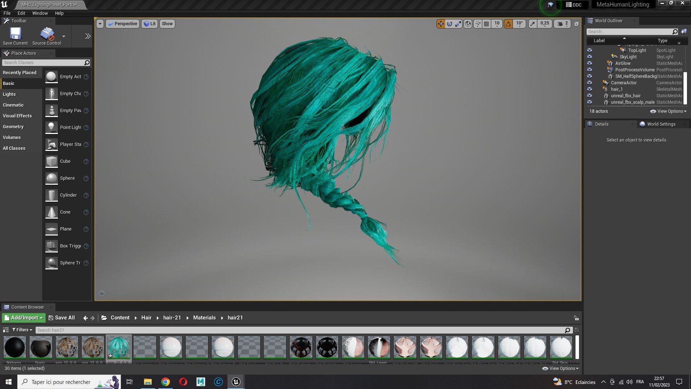Toggle world/local coordinate space globe
691x389 pixels.
coord(468,24)
